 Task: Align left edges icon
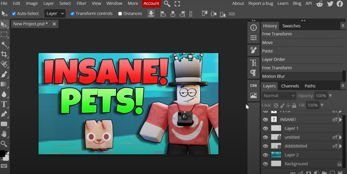pyautogui.click(x=163, y=14)
